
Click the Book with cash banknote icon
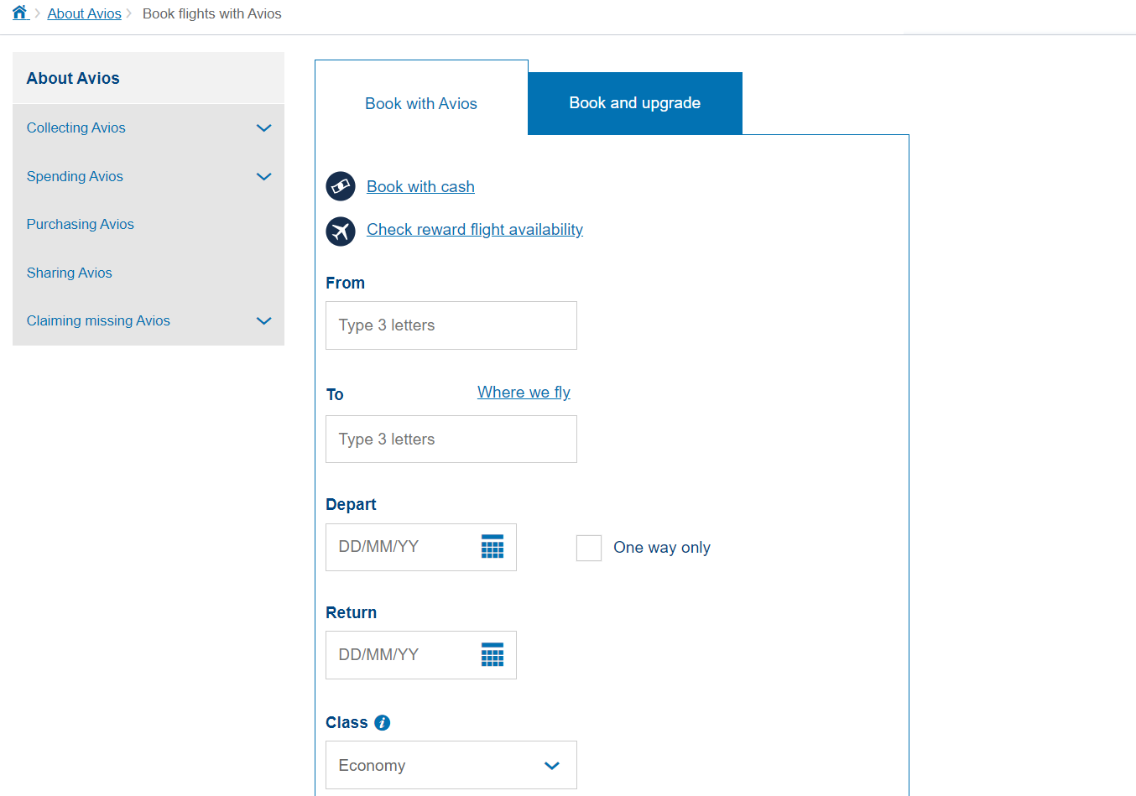click(341, 186)
